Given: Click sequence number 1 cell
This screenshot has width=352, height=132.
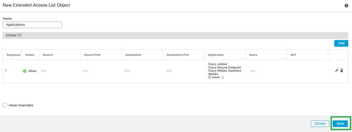Looking at the screenshot, I should tap(6, 71).
